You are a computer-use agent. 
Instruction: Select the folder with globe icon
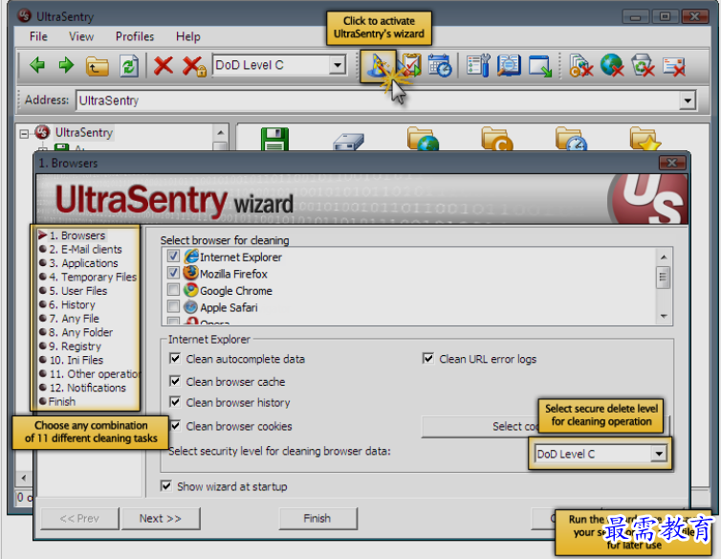(x=423, y=139)
